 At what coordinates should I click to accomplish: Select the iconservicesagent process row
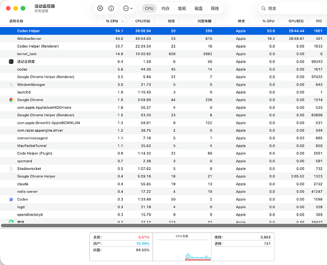pyautogui.click(x=164, y=138)
